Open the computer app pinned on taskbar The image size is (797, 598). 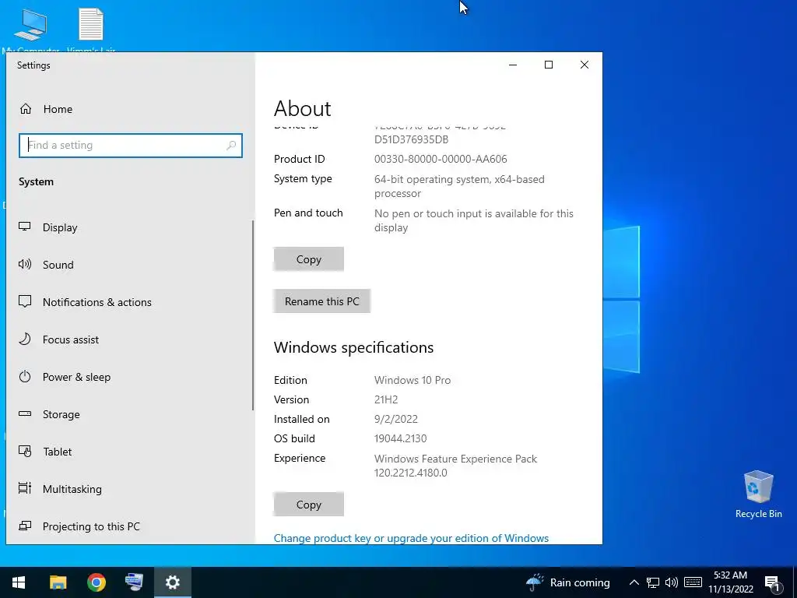click(134, 582)
